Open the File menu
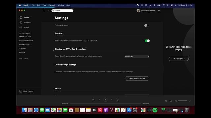This screenshot has width=211, height=118. [x=33, y=5]
